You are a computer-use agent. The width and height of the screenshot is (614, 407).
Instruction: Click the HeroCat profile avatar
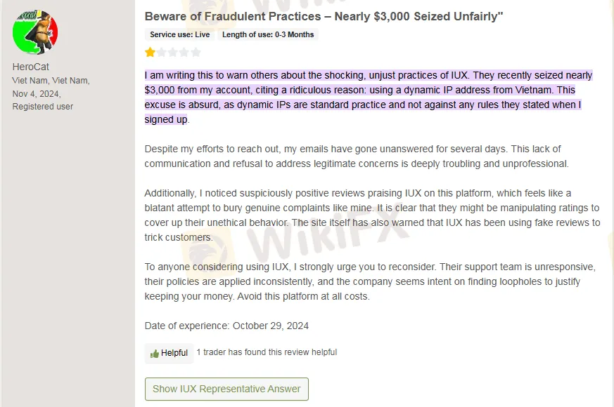[x=35, y=33]
